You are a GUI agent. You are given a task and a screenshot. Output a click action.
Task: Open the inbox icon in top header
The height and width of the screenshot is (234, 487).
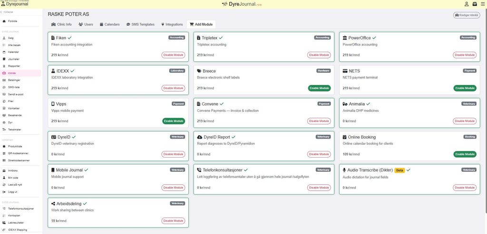(x=475, y=4)
